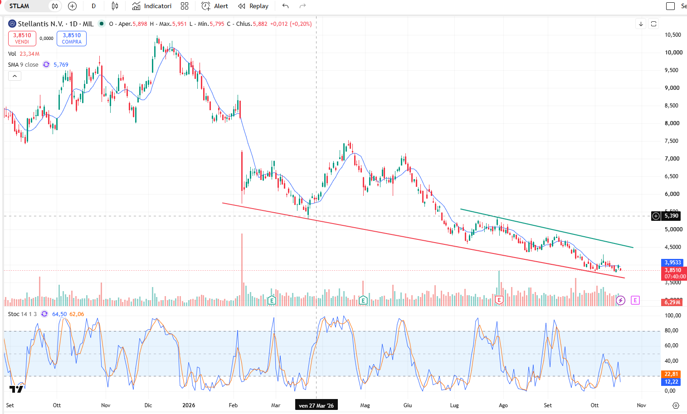Viewport: 687px width, 414px height.
Task: Open the candlestick chart style selector
Action: pos(115,6)
